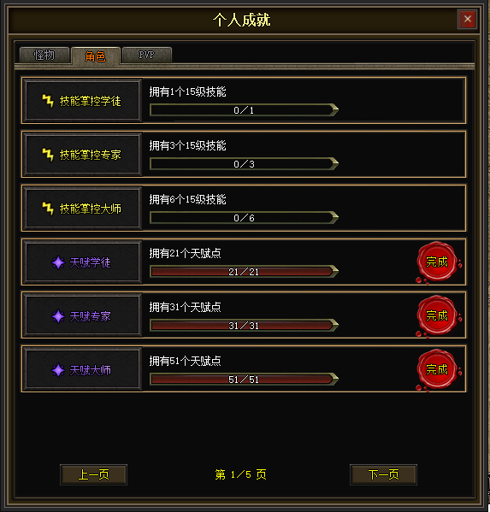The width and height of the screenshot is (490, 512).
Task: Select the 角色 tab
Action: pyautogui.click(x=96, y=56)
